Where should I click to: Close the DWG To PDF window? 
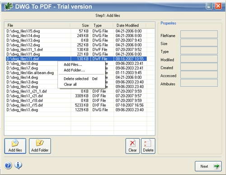218,6
